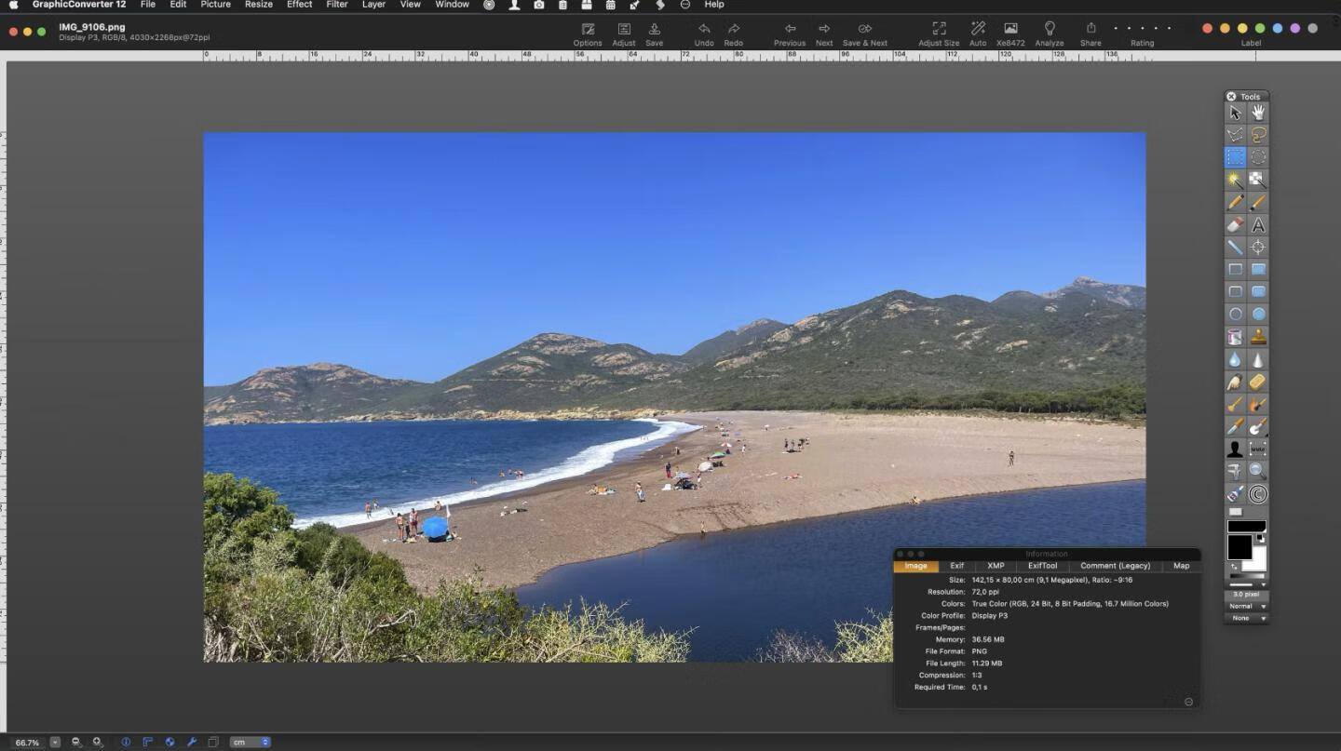Click the blue info icon in status bar

pos(126,742)
